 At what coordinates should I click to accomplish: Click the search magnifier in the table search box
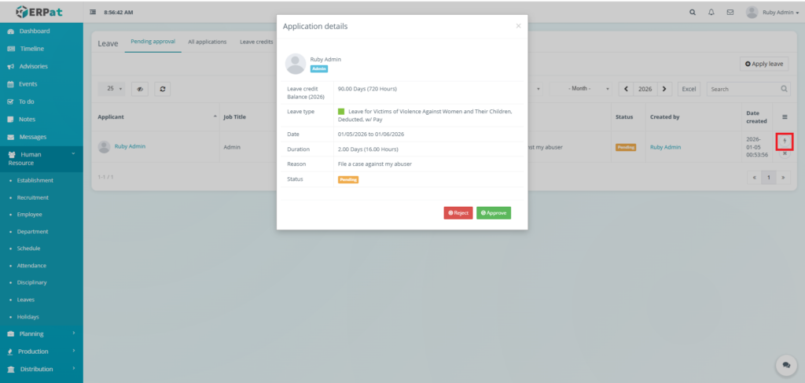(784, 89)
